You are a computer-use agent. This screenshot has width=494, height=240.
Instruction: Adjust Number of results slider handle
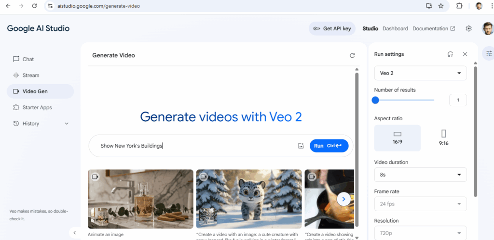375,100
